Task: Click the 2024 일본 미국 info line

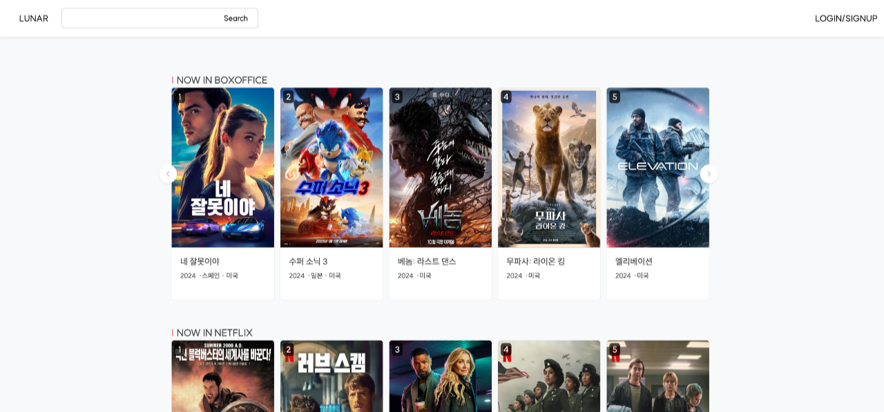Action: [x=315, y=275]
